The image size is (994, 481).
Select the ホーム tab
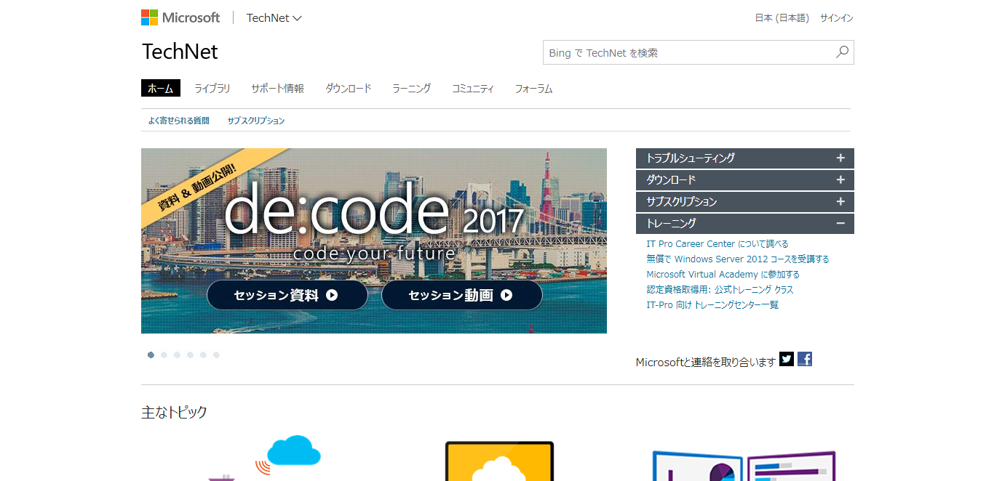tap(160, 89)
